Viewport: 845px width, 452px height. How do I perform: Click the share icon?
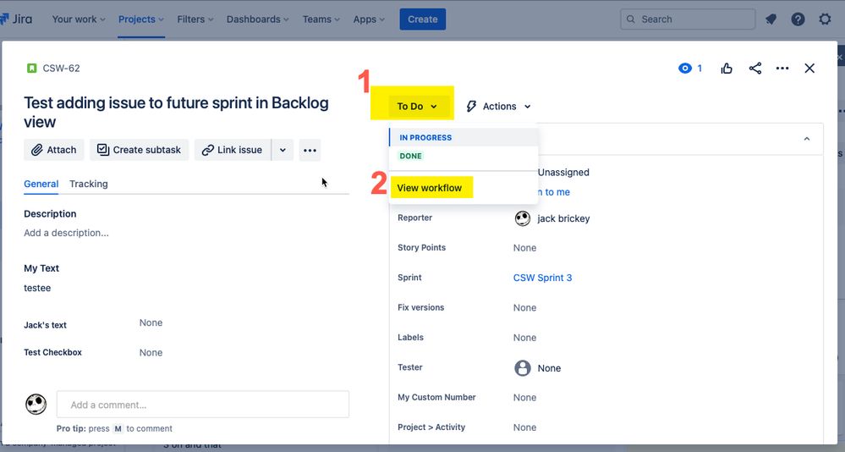pyautogui.click(x=755, y=68)
